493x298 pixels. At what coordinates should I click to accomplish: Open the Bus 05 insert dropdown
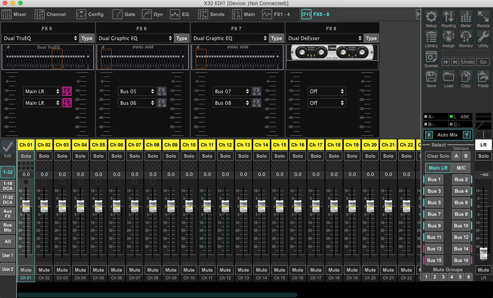[x=137, y=91]
